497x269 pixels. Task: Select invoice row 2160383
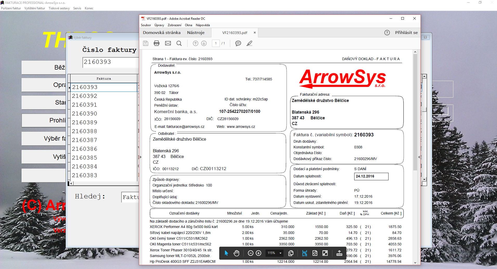104,175
